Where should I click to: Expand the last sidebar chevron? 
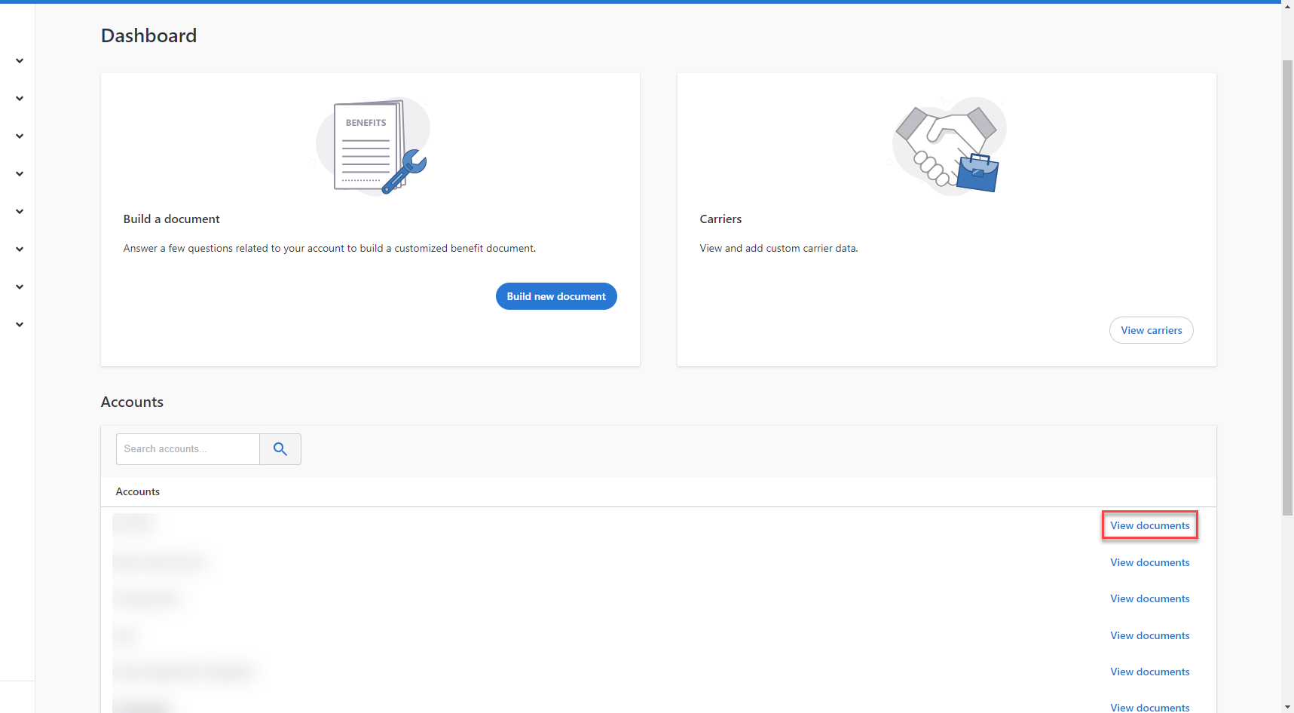point(19,324)
